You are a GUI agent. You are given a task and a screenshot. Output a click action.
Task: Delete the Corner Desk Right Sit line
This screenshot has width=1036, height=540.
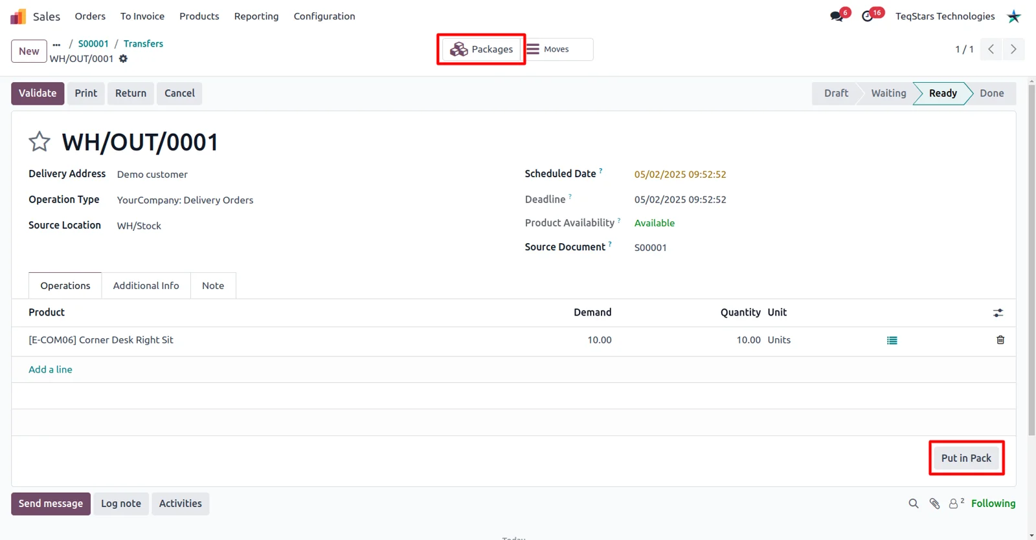(x=1000, y=340)
